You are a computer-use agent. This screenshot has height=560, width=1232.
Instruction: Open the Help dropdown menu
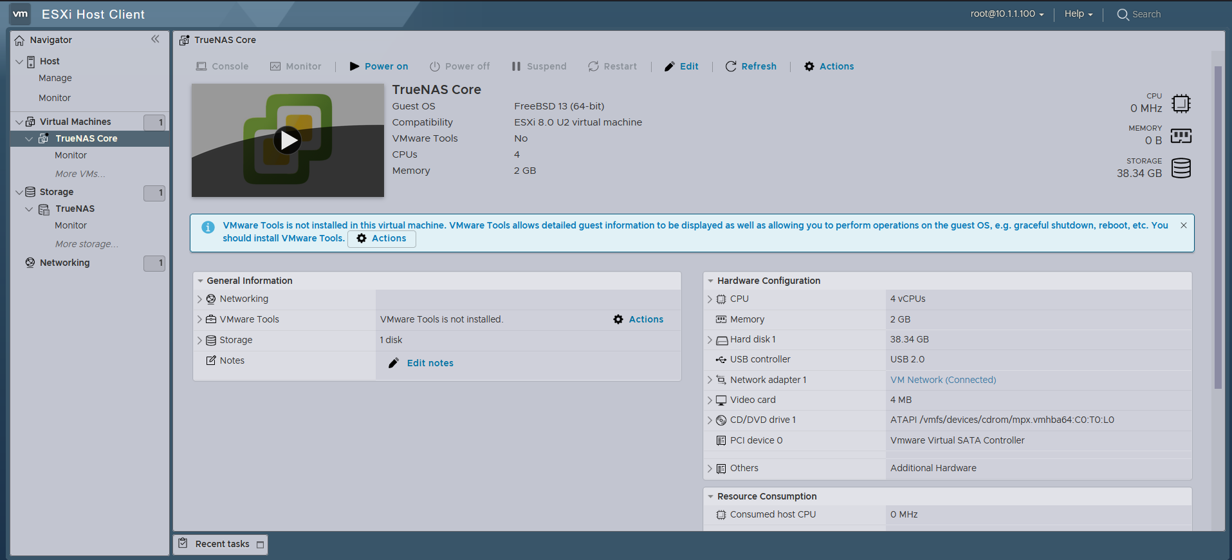point(1078,14)
